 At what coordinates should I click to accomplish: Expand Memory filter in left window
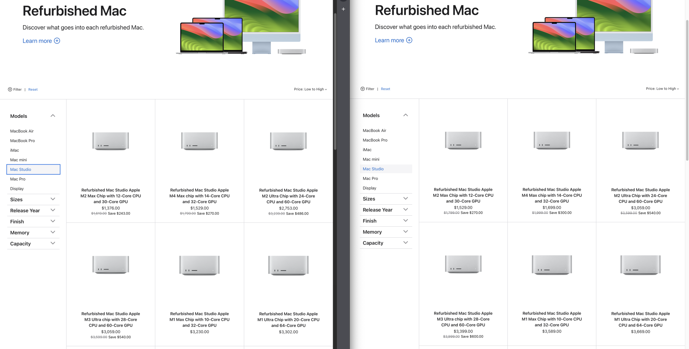point(33,233)
